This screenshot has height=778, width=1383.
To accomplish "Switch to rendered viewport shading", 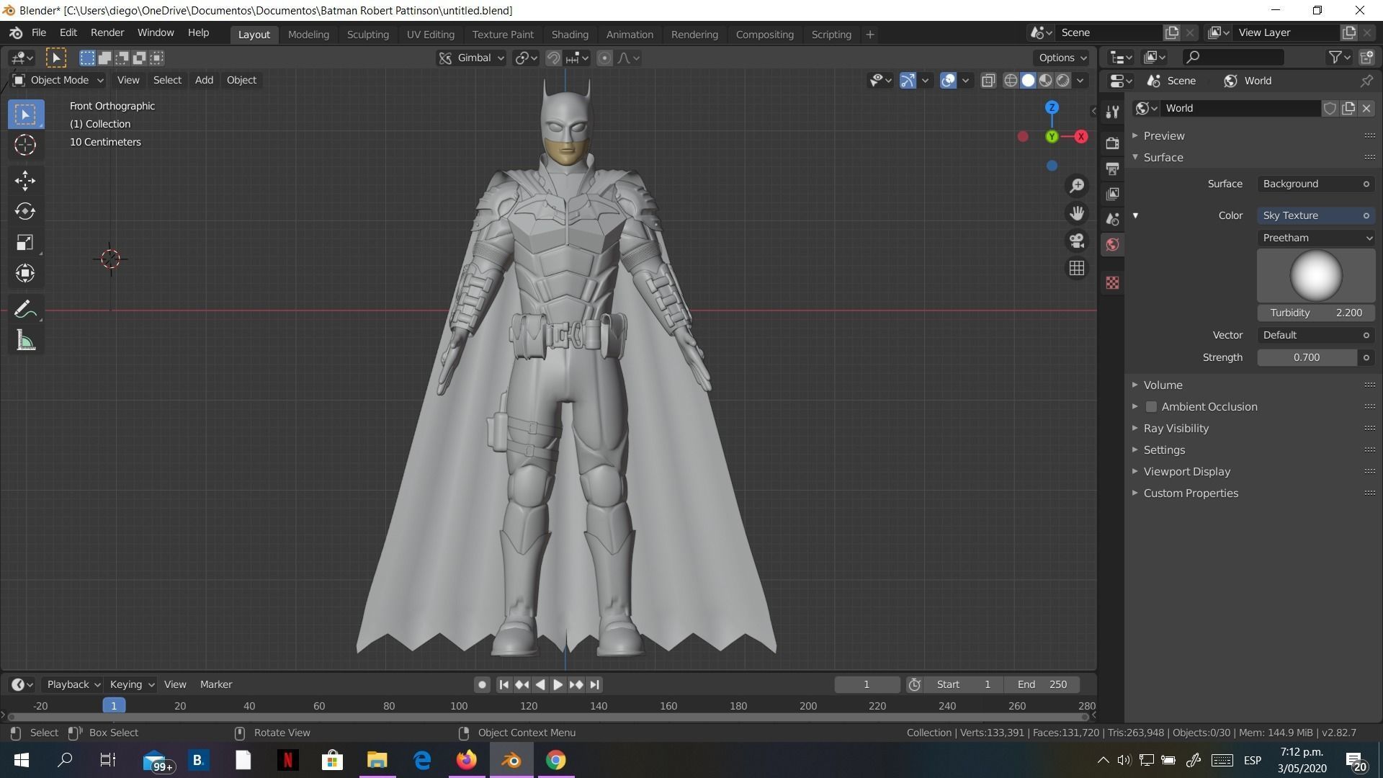I will coord(1062,81).
